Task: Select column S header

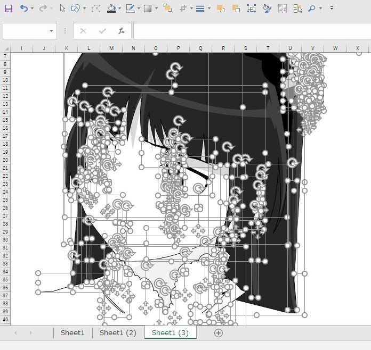Action: click(x=246, y=48)
